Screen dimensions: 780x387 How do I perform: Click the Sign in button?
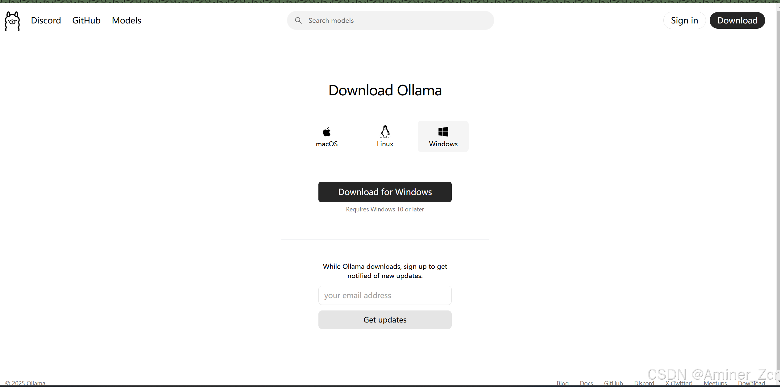[684, 20]
